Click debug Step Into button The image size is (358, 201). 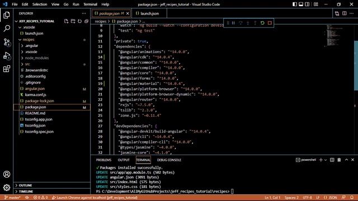(x=248, y=23)
